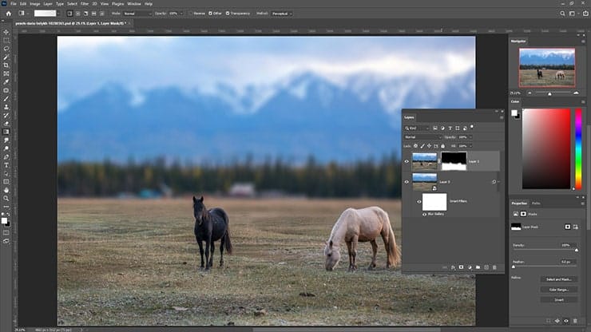Screen dimensions: 591x332
Task: Select the Lasso tool
Action: [6, 49]
